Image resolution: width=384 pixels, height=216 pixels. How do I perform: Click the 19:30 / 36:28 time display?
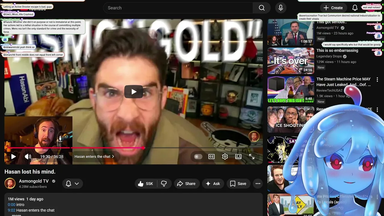pyautogui.click(x=52, y=157)
